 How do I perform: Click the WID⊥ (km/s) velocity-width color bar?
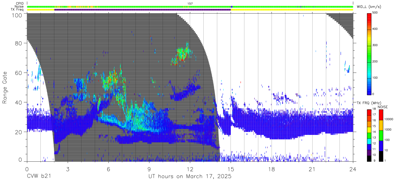pyautogui.click(x=370, y=54)
